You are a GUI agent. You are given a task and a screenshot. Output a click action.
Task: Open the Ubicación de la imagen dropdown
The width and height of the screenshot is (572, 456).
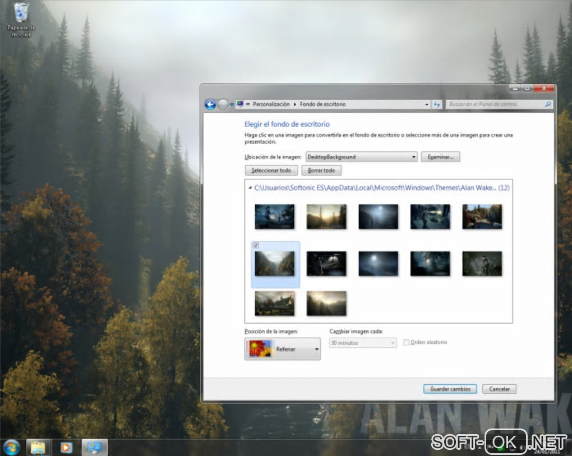(x=361, y=157)
